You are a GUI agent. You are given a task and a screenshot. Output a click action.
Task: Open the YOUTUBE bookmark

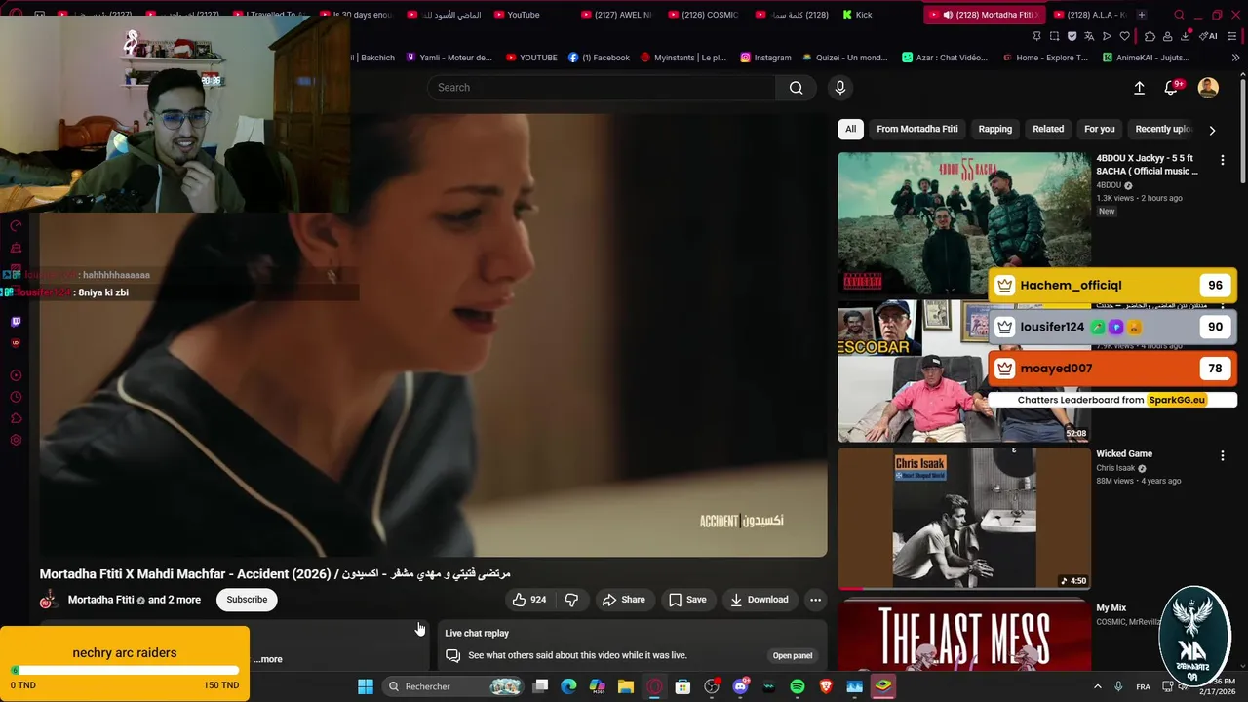531,58
